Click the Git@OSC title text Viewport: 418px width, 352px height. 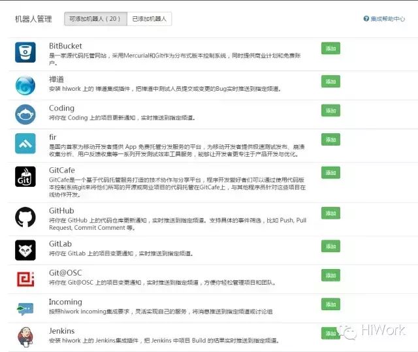pos(65,272)
